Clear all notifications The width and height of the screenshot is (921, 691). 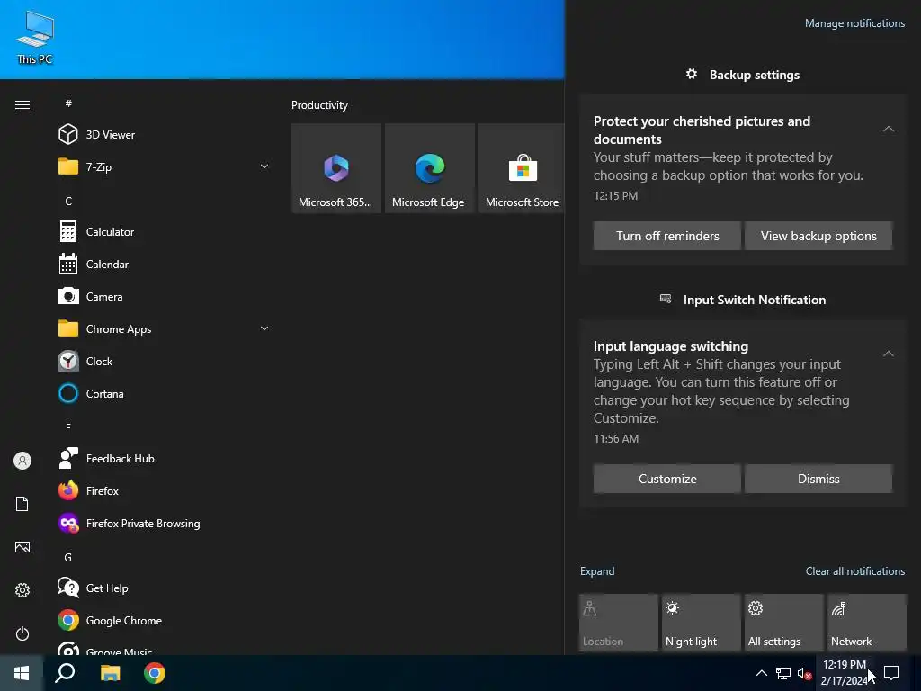[854, 571]
